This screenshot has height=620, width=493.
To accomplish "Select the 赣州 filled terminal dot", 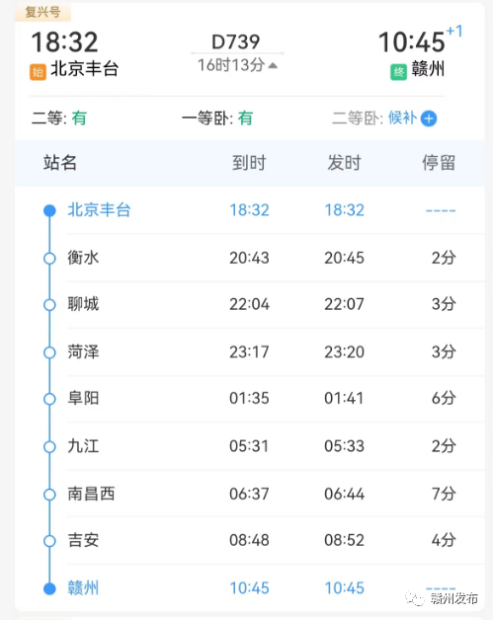I will (x=49, y=588).
